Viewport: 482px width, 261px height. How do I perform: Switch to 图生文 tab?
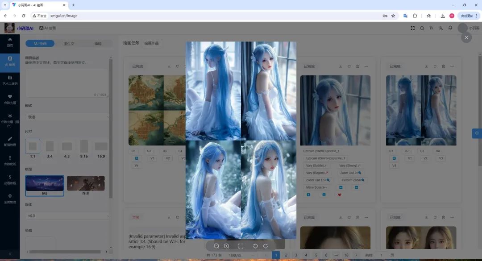(x=69, y=44)
